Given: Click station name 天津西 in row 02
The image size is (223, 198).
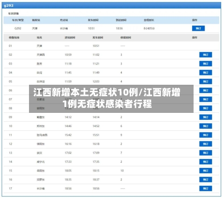Looking at the screenshot, I should (41, 55).
